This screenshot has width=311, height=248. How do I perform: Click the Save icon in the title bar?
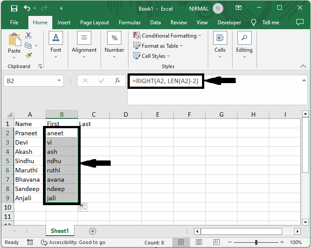[14, 8]
